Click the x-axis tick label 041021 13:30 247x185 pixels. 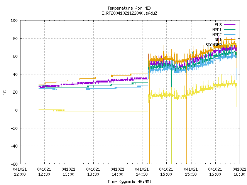93,172
